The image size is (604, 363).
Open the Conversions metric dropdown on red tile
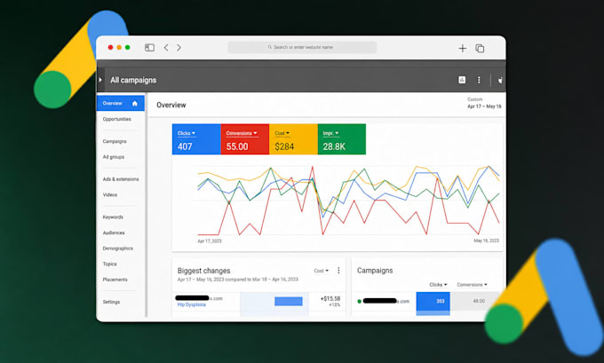(242, 133)
